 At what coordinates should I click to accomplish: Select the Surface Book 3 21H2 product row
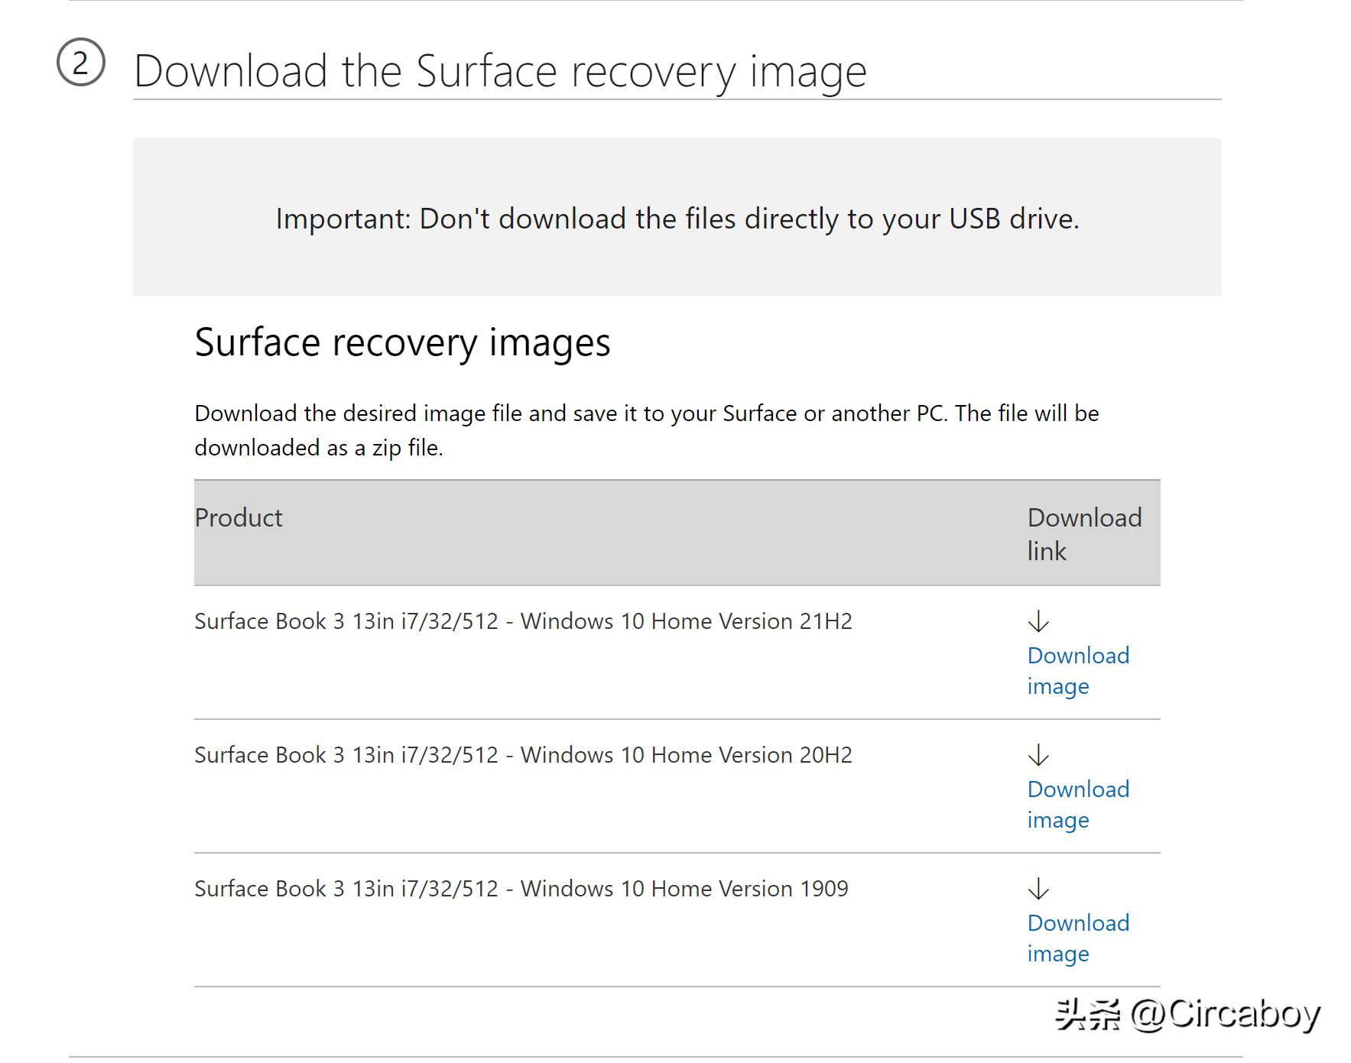point(526,621)
